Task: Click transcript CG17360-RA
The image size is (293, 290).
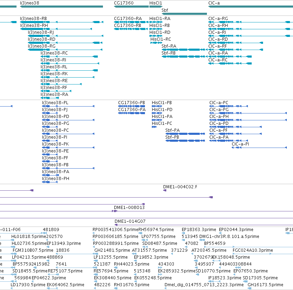Action: click(x=128, y=19)
